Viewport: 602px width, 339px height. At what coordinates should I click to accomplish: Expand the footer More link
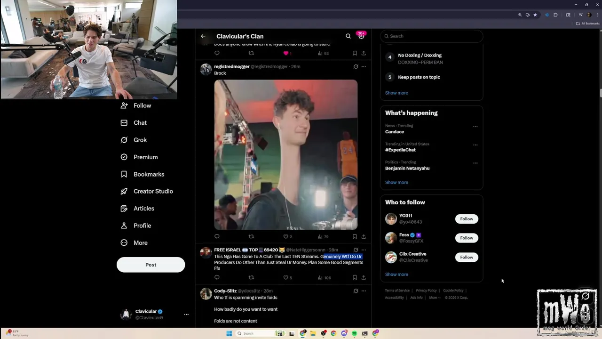pyautogui.click(x=435, y=298)
